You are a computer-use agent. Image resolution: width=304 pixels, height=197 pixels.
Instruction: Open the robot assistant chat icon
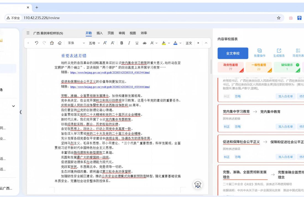coord(198,184)
